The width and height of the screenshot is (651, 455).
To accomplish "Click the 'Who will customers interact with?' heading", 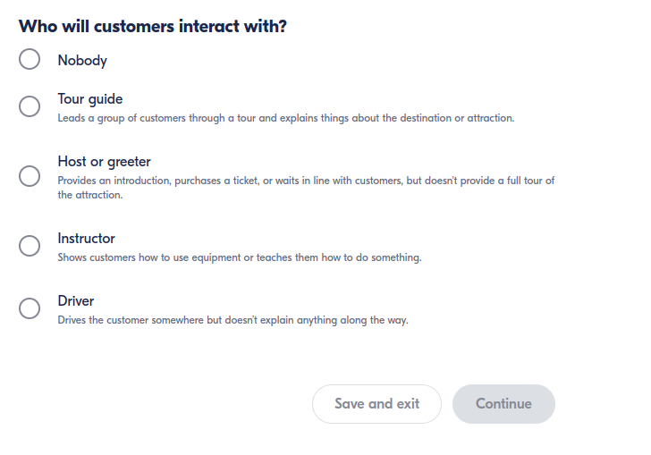I will [153, 27].
